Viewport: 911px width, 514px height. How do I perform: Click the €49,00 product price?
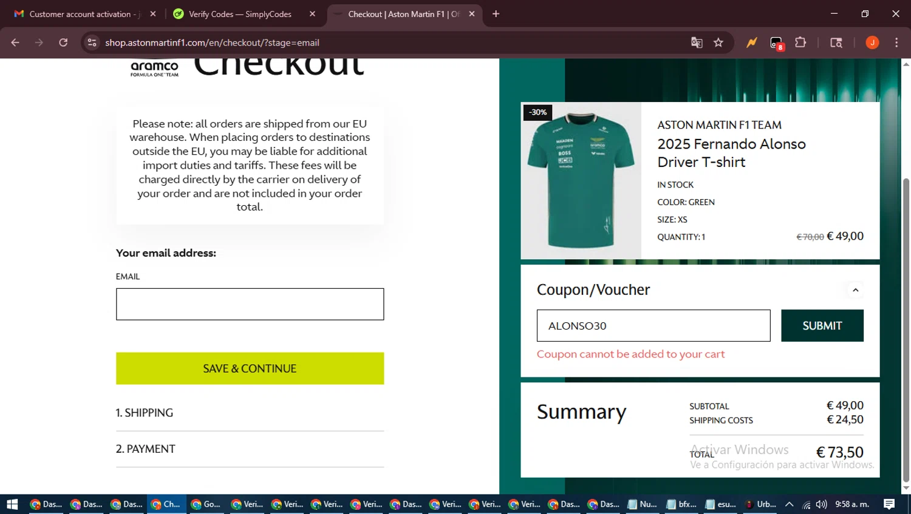[845, 236]
